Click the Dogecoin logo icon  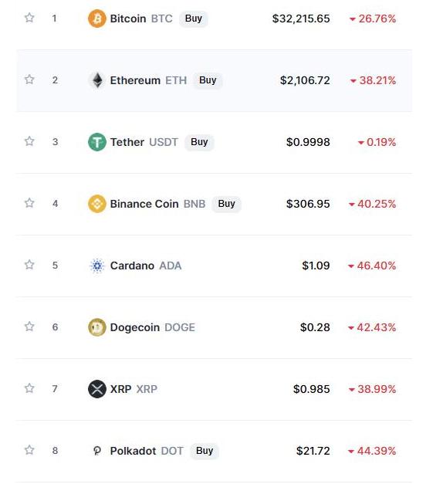tap(97, 327)
